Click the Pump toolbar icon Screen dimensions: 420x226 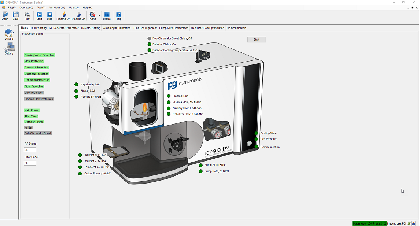point(92,16)
